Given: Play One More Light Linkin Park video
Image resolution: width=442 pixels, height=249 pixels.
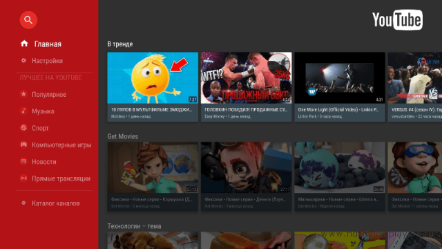Looking at the screenshot, I should [x=340, y=77].
